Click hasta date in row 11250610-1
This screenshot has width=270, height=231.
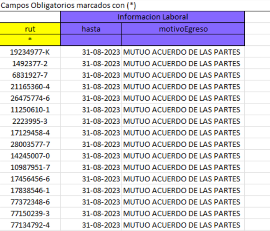(x=91, y=110)
